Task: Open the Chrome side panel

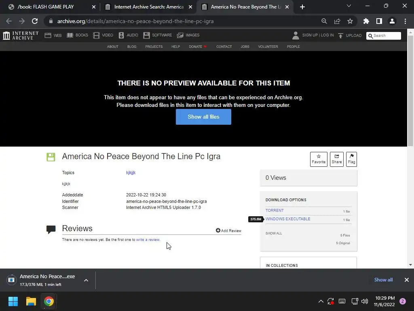Action: (379, 21)
